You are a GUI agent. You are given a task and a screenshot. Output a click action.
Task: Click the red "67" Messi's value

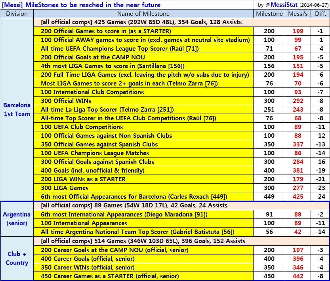[298, 49]
